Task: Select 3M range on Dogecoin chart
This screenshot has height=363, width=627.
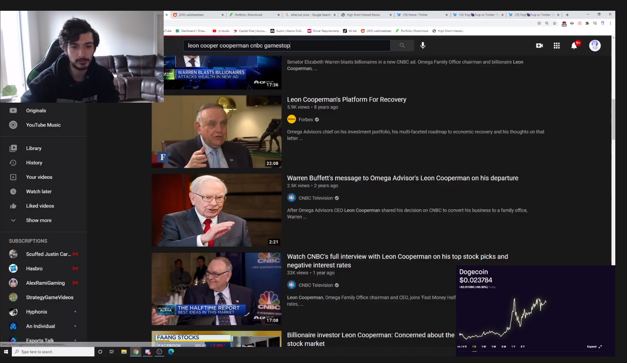Action: (504, 346)
